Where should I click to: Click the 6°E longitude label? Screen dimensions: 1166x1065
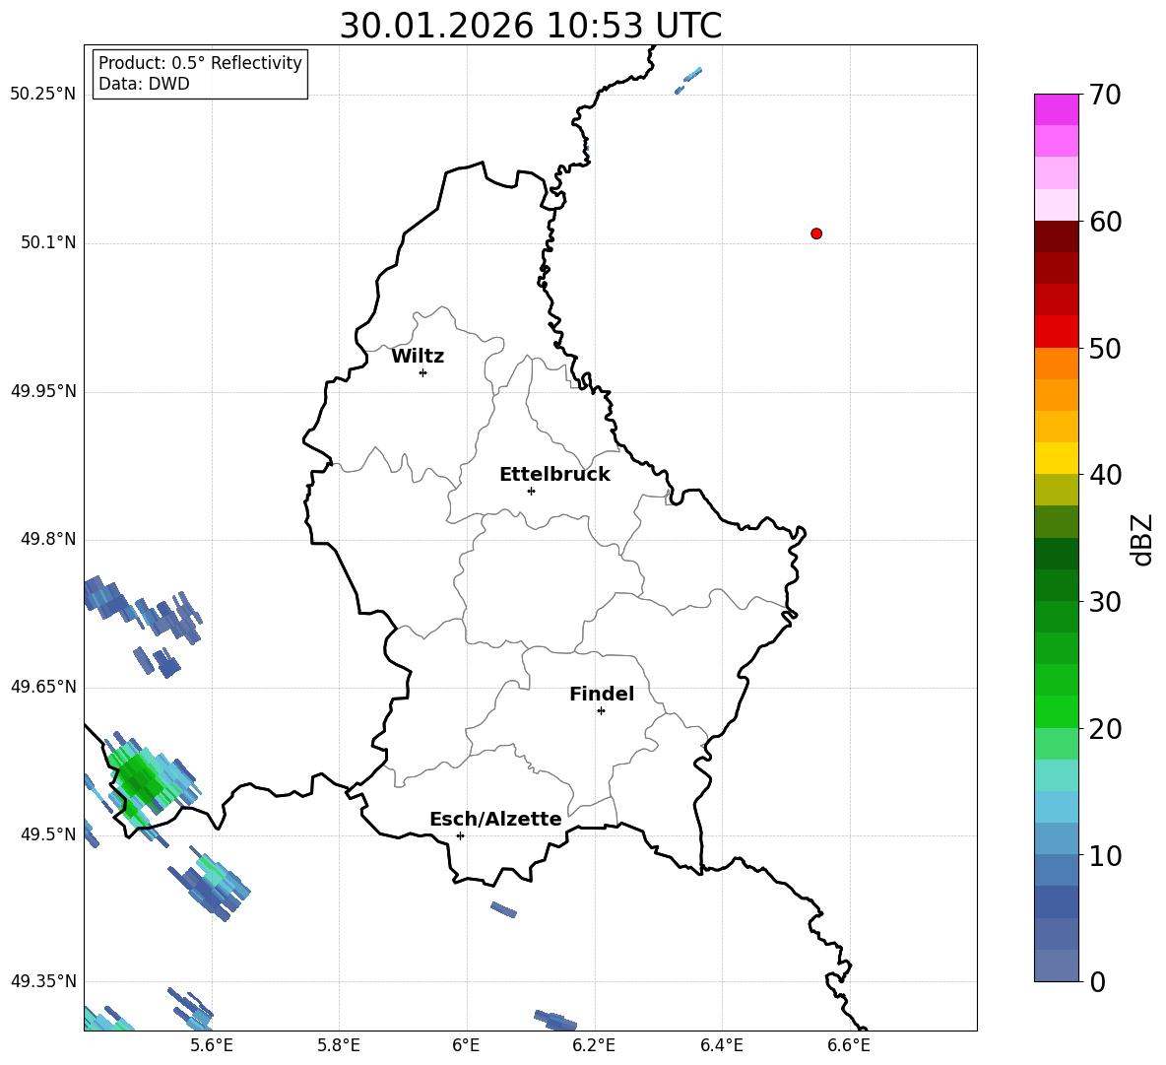coord(466,1045)
